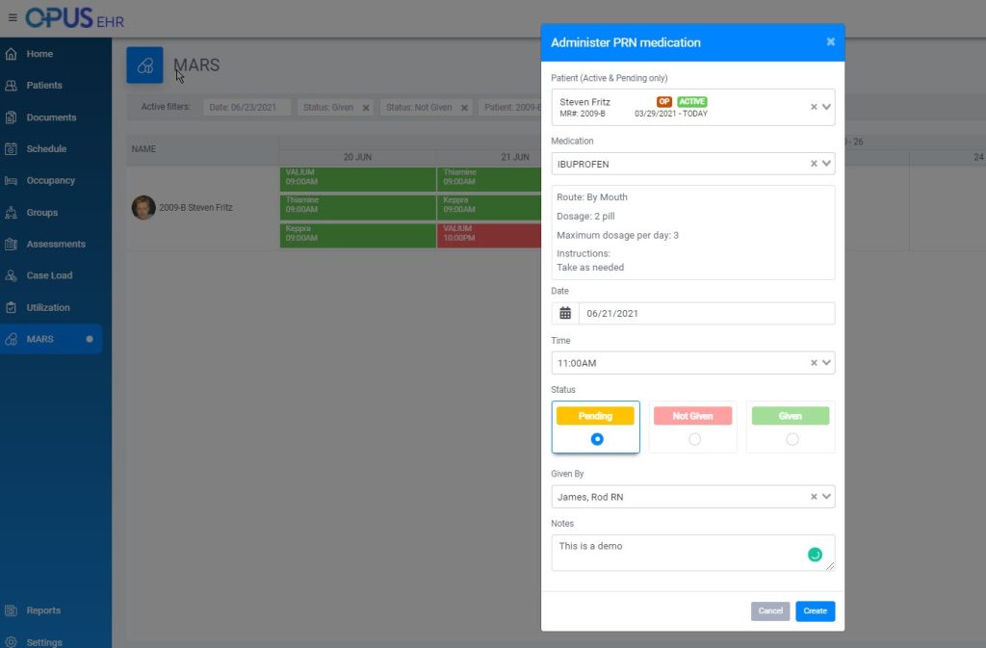Clear the selected patient Steven Fritz
The image size is (986, 648).
tap(813, 107)
